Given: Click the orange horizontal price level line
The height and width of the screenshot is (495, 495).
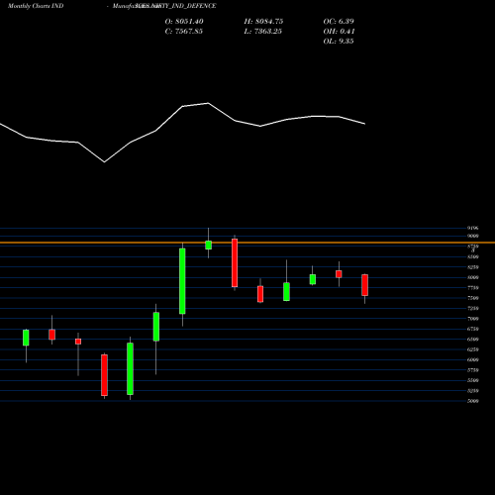Looking at the screenshot, I should 247,243.
